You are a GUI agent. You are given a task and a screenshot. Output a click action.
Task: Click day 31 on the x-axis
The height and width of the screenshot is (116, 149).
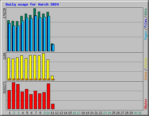pyautogui.click(x=140, y=113)
